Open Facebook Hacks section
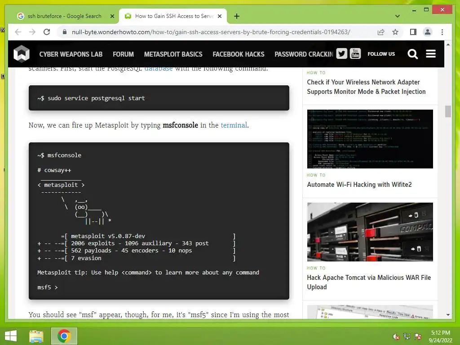Image resolution: width=460 pixels, height=345 pixels. pos(239,54)
